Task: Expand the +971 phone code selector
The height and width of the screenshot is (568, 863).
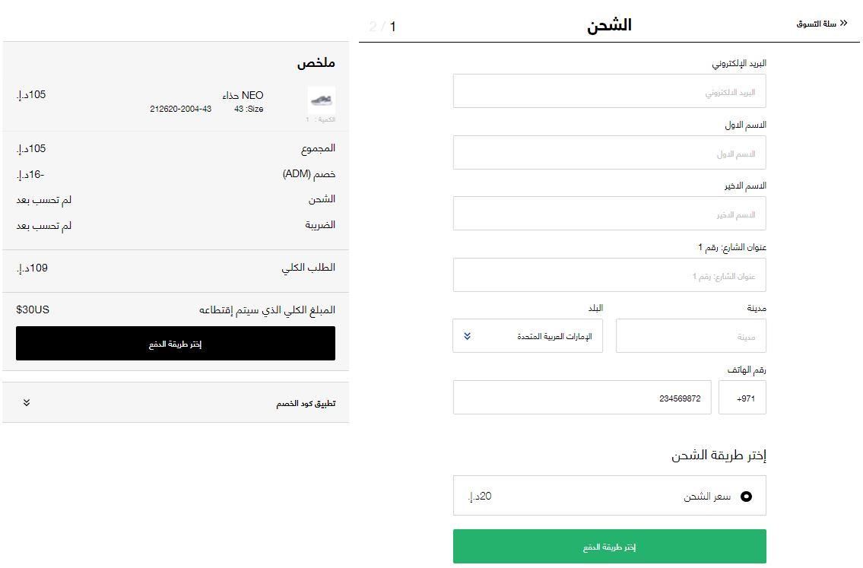Action: click(x=742, y=397)
